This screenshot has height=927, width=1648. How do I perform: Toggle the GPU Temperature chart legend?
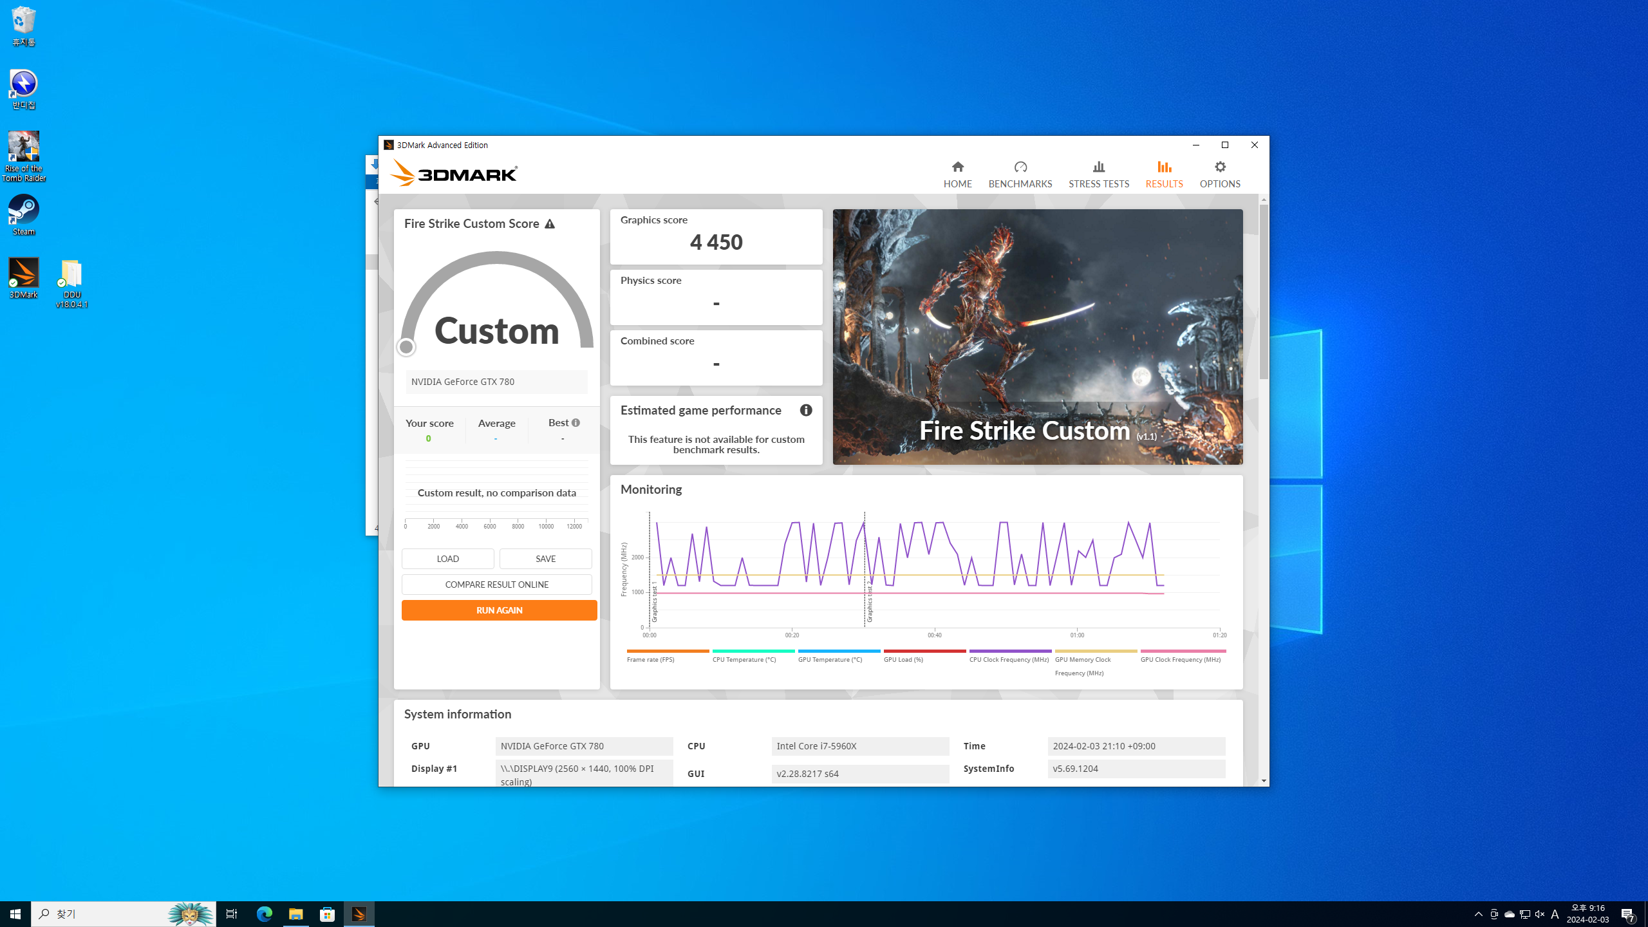pyautogui.click(x=829, y=659)
